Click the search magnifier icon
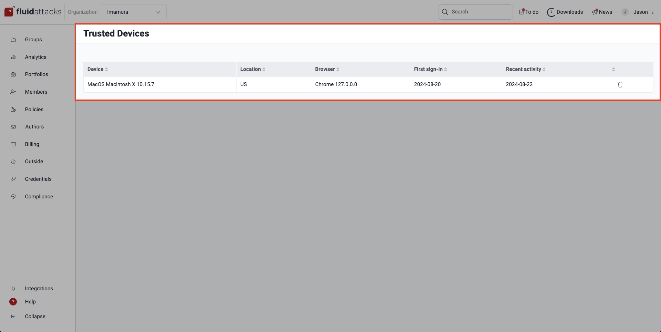This screenshot has height=332, width=661. [x=445, y=12]
